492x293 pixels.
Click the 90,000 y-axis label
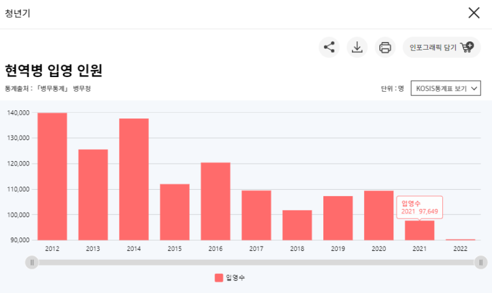(x=20, y=240)
